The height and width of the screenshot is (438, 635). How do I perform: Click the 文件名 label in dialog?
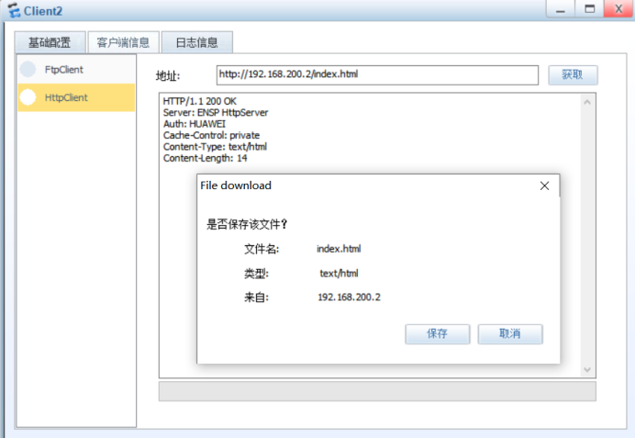pos(262,249)
